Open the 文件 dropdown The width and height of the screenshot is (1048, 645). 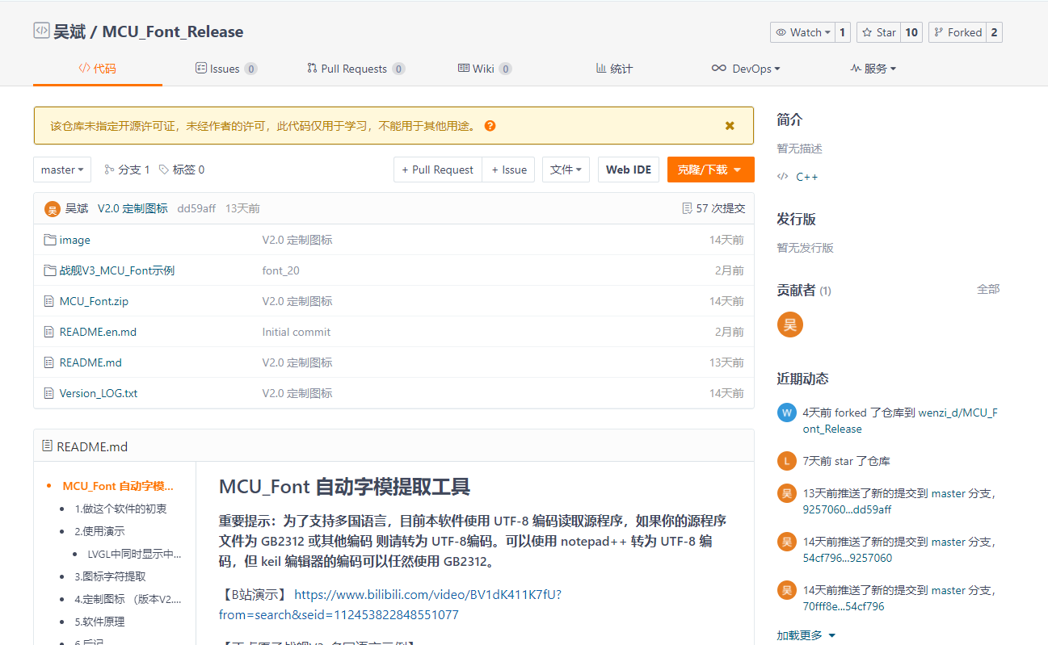tap(566, 170)
